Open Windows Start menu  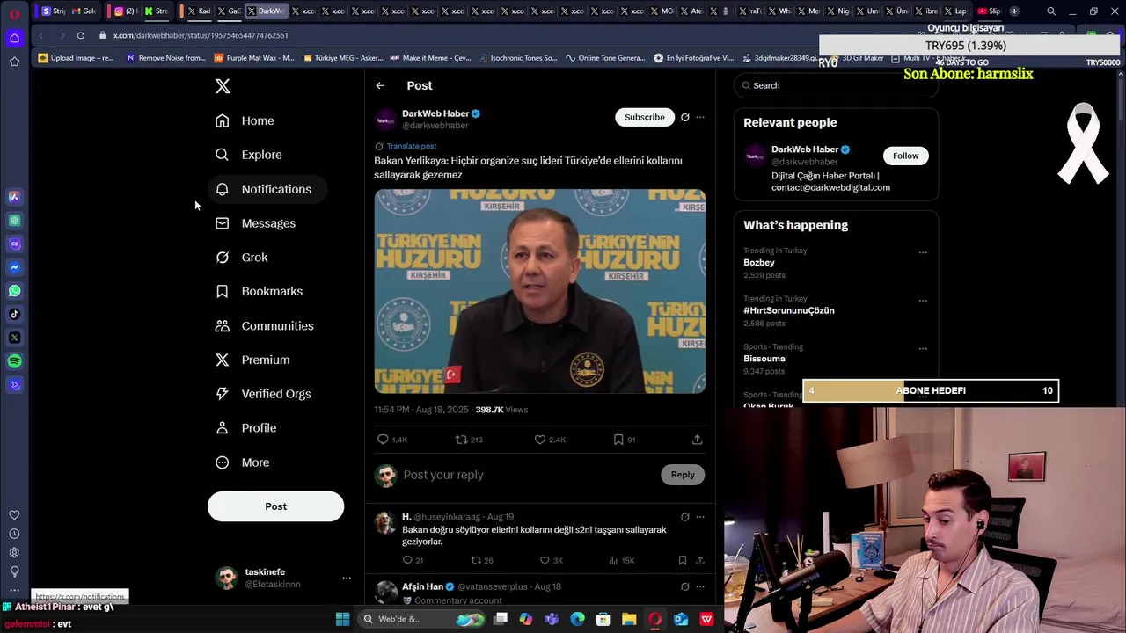342,619
